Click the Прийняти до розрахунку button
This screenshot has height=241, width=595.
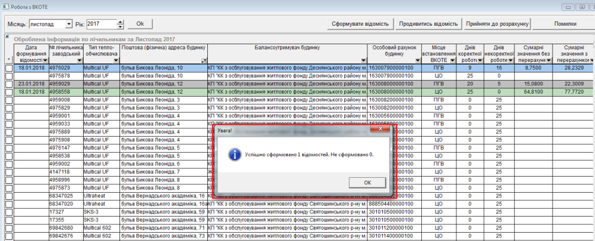pyautogui.click(x=498, y=24)
